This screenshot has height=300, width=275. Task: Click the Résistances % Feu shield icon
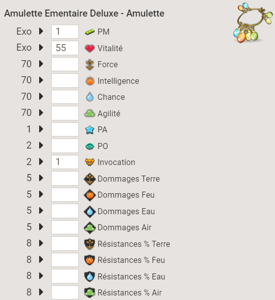(x=89, y=260)
